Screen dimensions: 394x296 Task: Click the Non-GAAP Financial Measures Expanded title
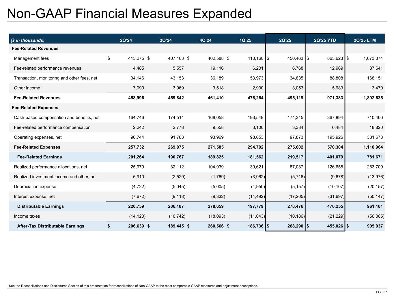[129, 14]
